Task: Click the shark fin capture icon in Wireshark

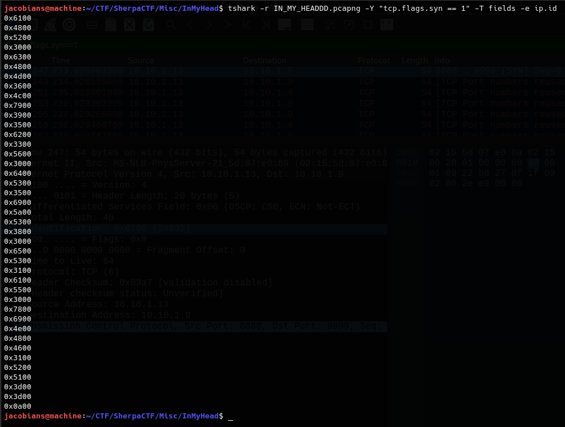Action: (50, 25)
